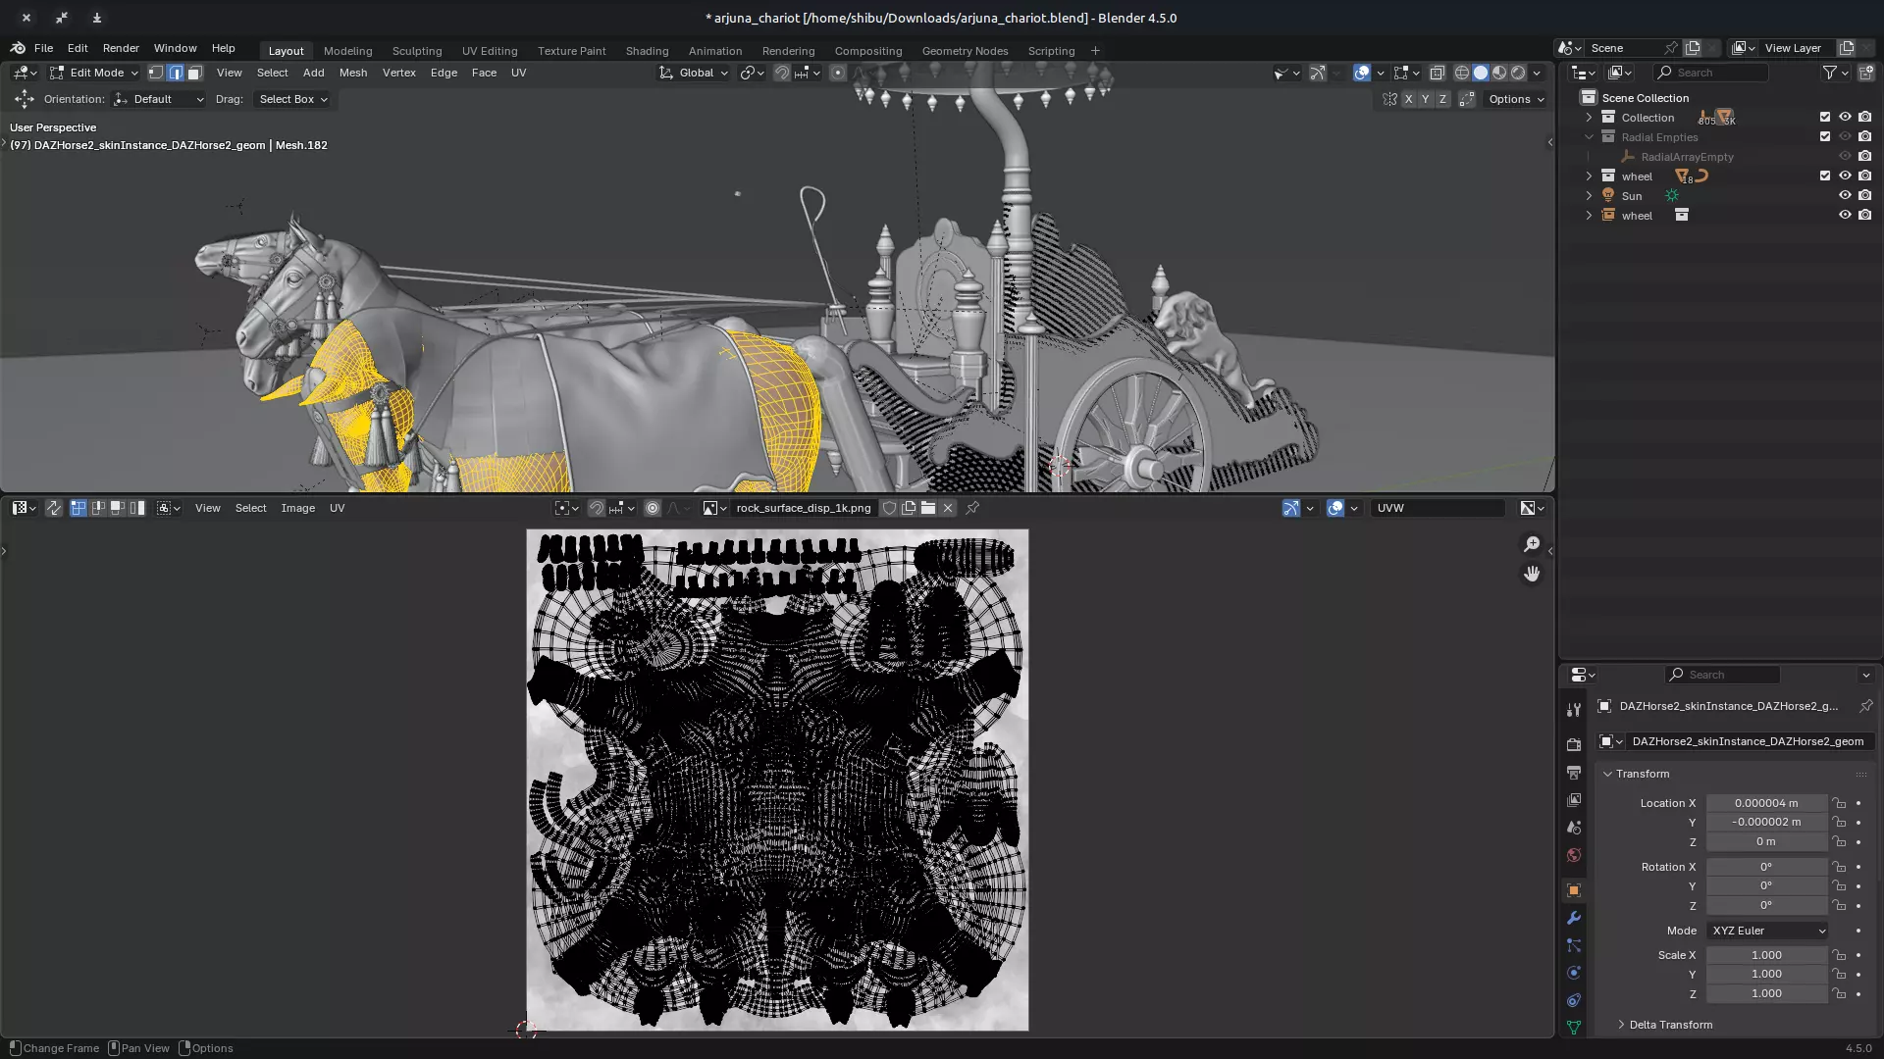Click the Options button in viewport
Image resolution: width=1884 pixels, height=1059 pixels.
[1515, 99]
